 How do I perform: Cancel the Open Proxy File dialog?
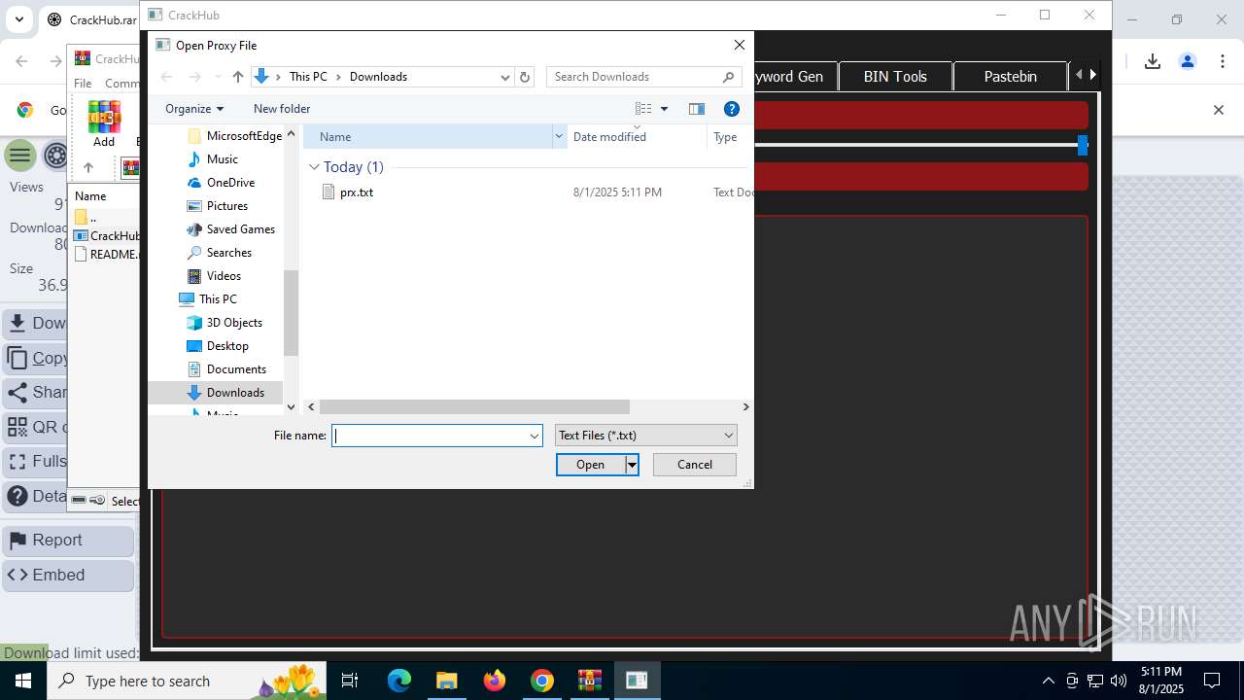[x=694, y=465]
